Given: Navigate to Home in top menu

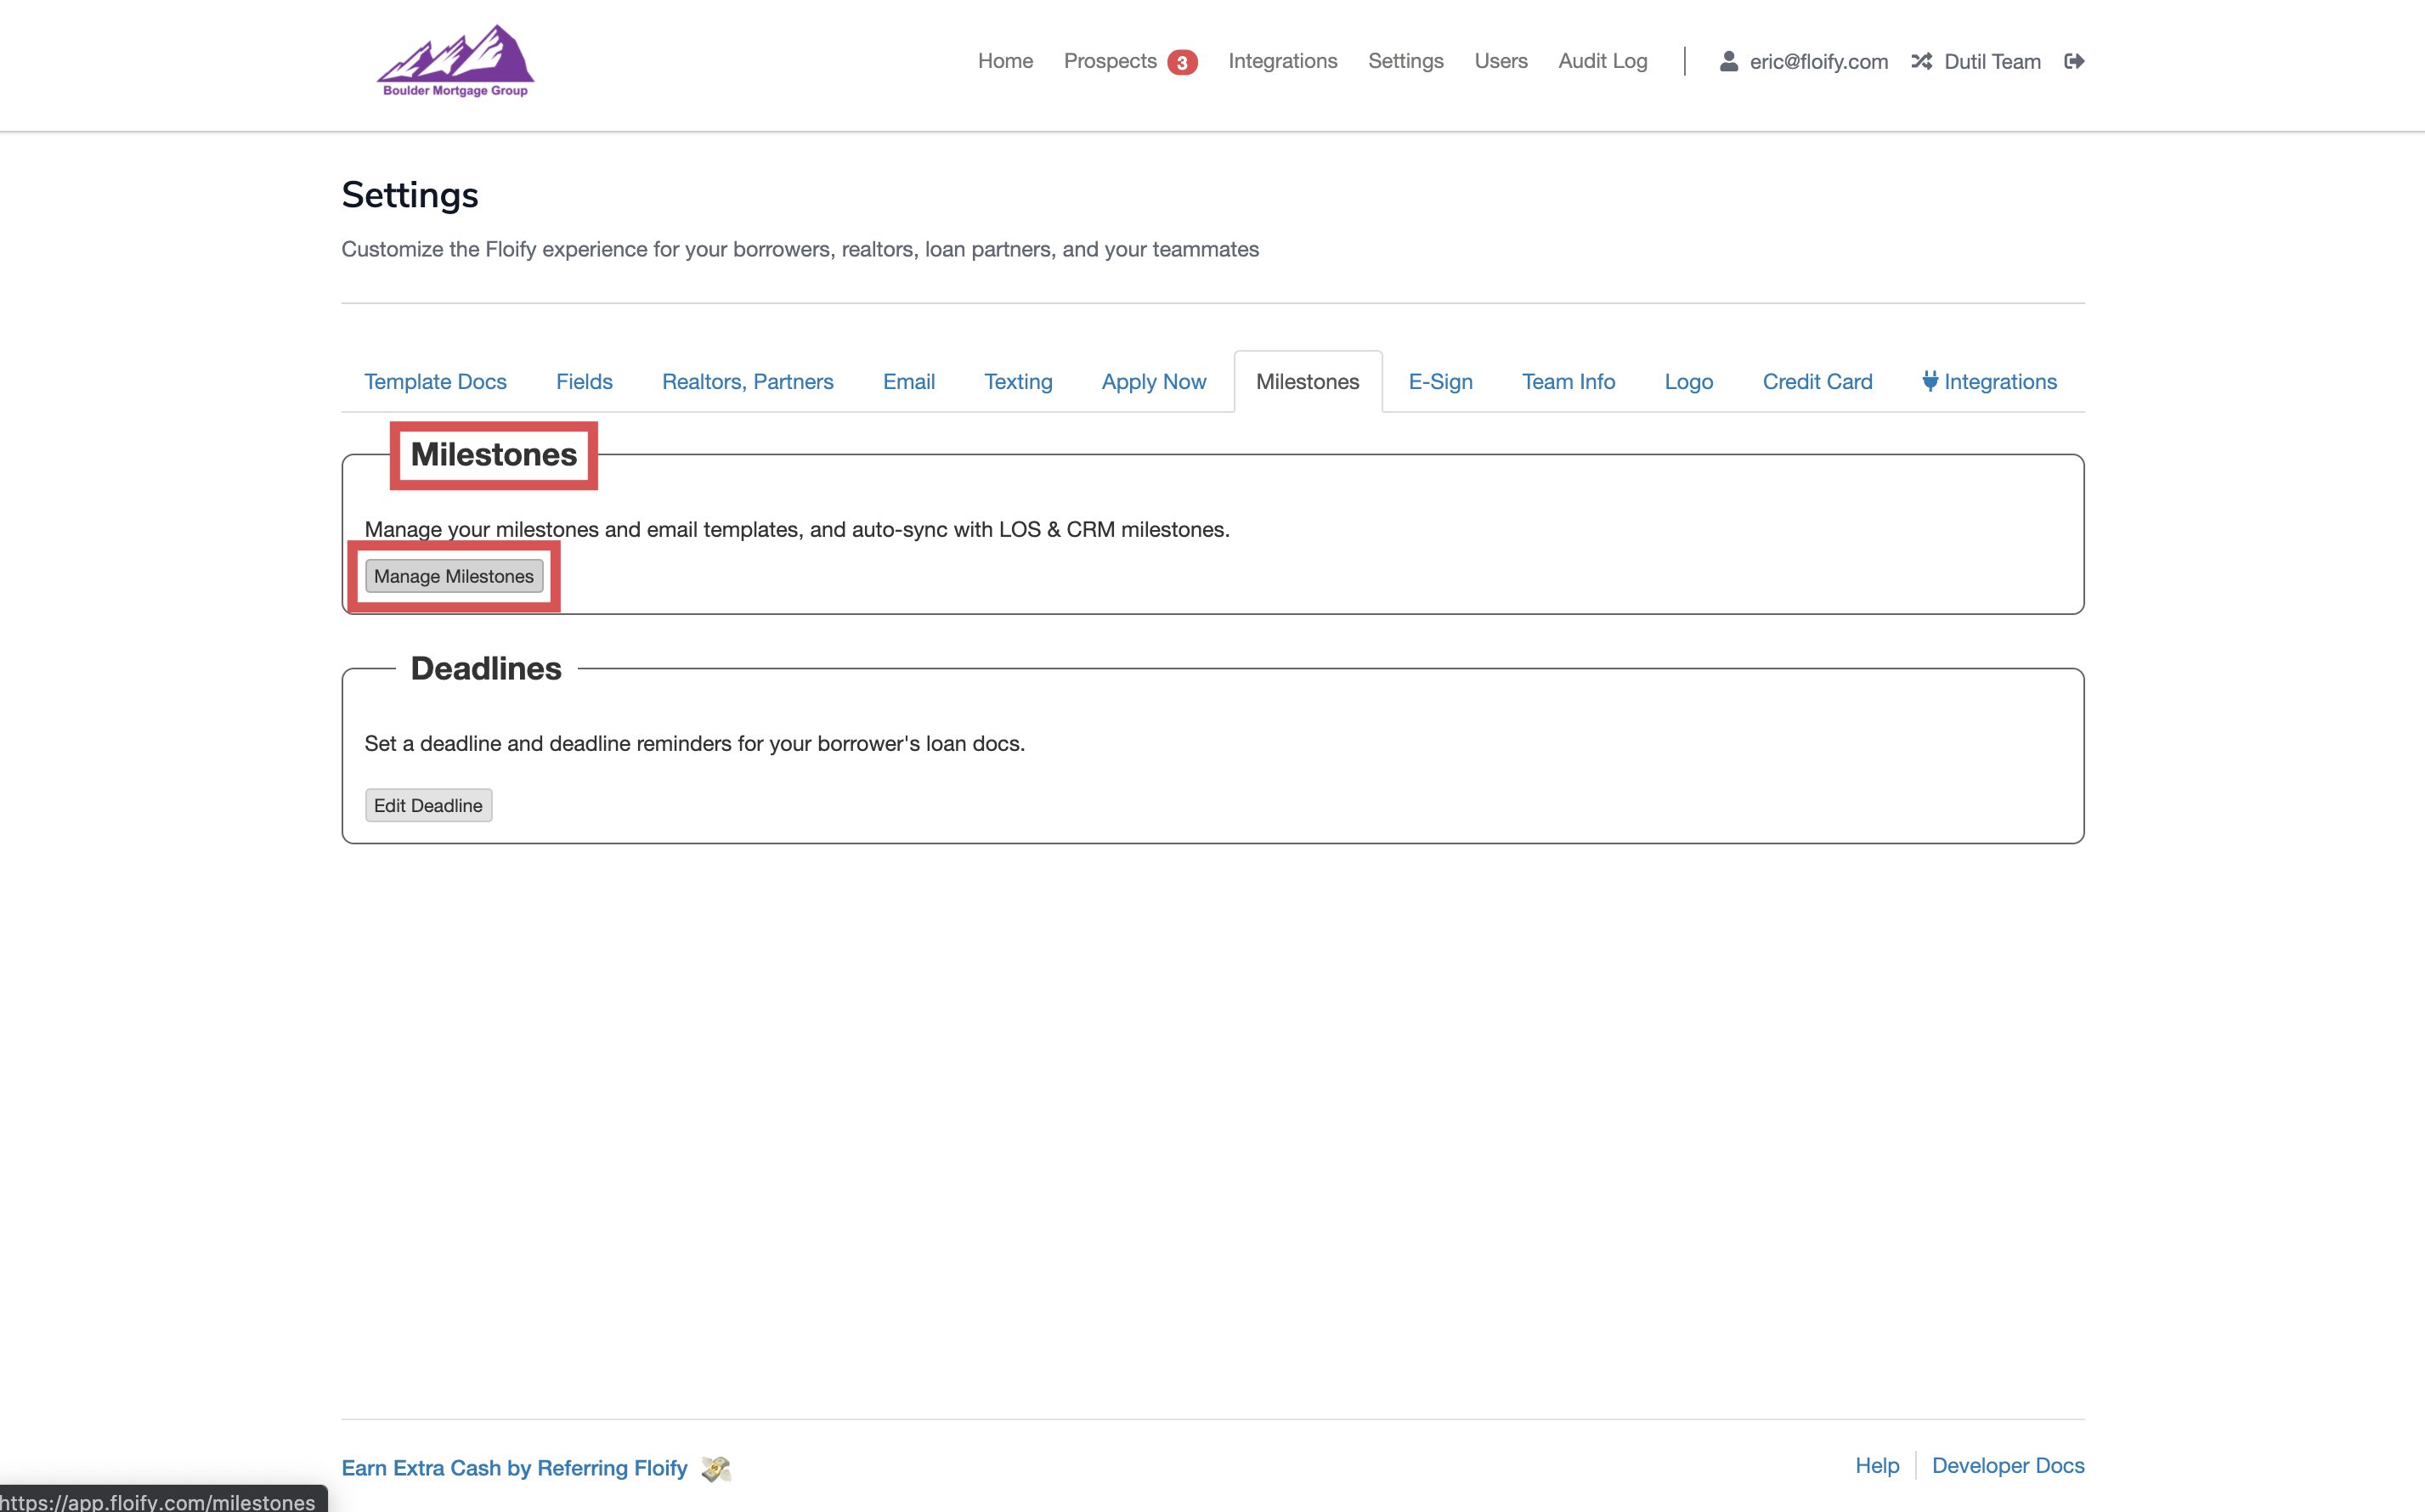Looking at the screenshot, I should [1005, 61].
